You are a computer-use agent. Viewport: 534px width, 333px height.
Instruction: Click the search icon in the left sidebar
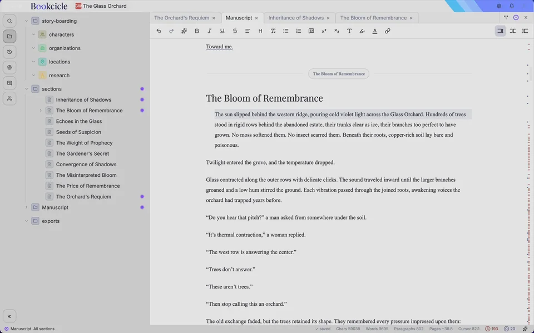(9, 21)
